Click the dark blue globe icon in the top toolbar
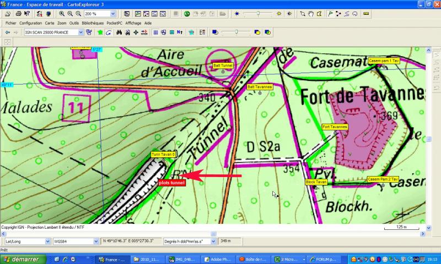The height and width of the screenshot is (264, 441). point(49,14)
